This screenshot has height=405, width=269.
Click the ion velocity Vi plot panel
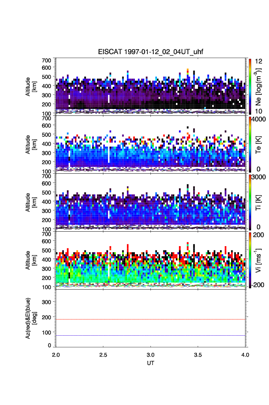coord(150,260)
